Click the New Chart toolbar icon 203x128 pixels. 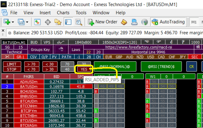pos(7,22)
